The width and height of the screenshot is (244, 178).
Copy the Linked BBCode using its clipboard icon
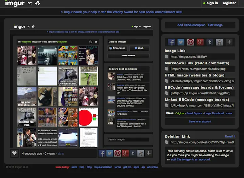(167, 106)
